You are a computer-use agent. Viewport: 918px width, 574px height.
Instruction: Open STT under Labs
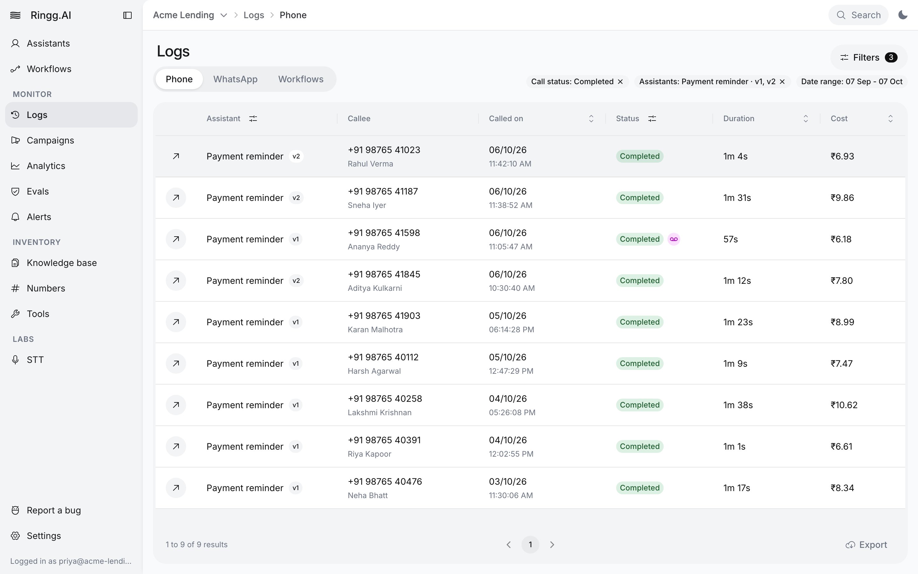tap(71, 359)
